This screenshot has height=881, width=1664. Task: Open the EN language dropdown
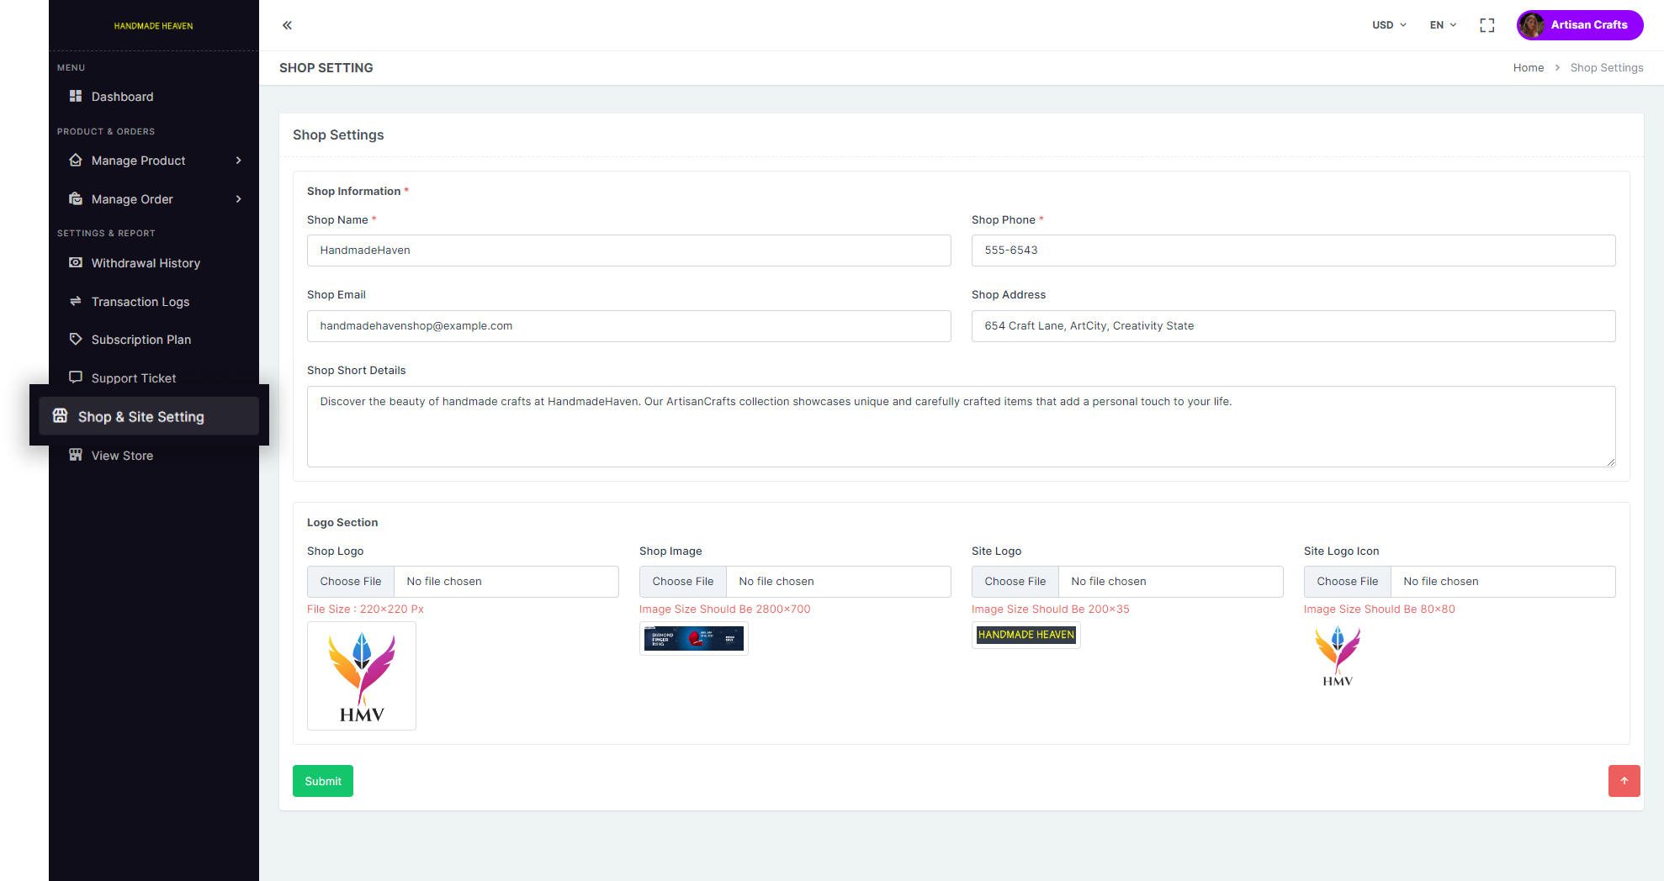(x=1443, y=25)
